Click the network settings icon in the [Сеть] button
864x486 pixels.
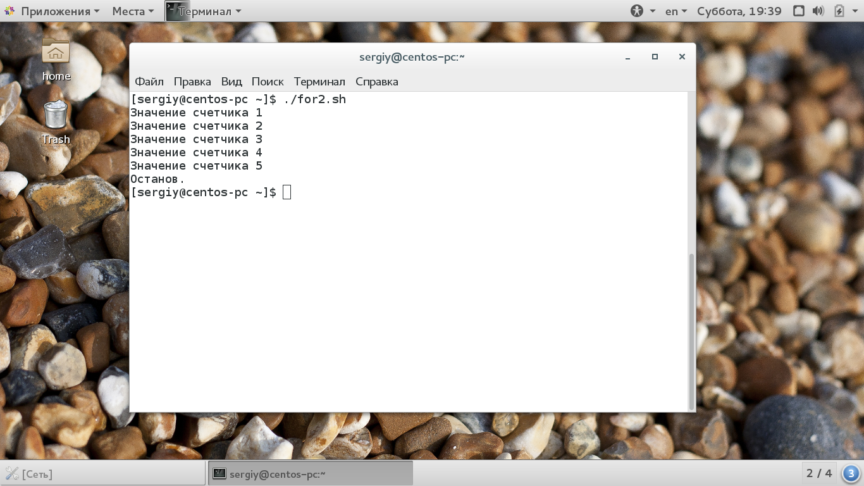12,473
